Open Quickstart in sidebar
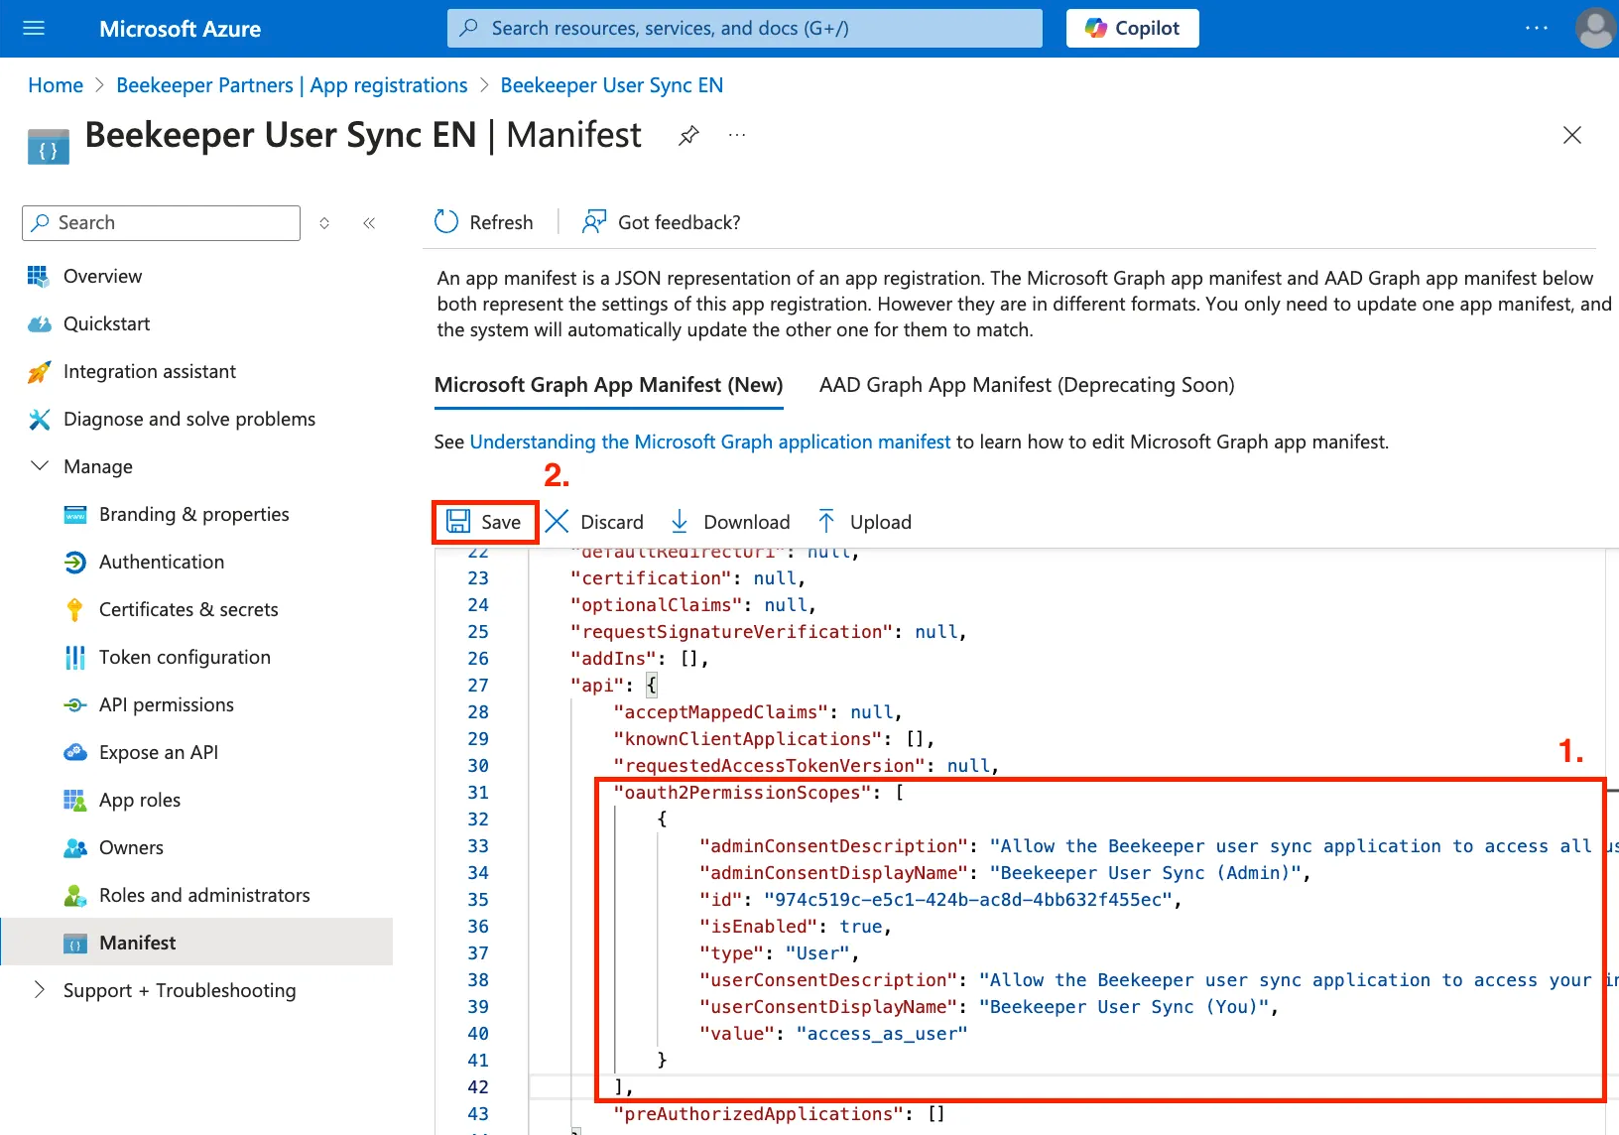Viewport: 1619px width, 1135px height. coord(107,323)
